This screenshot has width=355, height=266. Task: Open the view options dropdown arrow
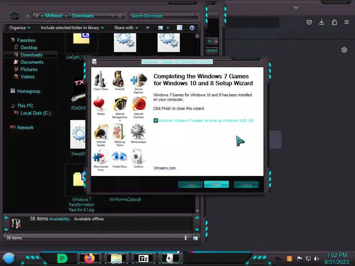click(168, 28)
